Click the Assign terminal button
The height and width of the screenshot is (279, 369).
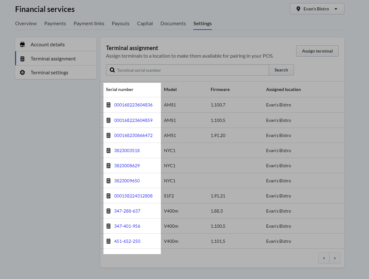(x=317, y=51)
